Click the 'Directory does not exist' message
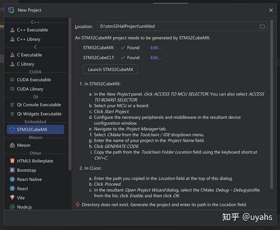Image resolution: width=280 pixels, height=230 pixels. (164, 205)
